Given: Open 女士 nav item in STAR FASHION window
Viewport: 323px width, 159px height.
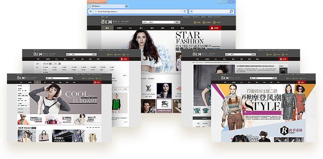Looking at the screenshot, I should coord(130,28).
